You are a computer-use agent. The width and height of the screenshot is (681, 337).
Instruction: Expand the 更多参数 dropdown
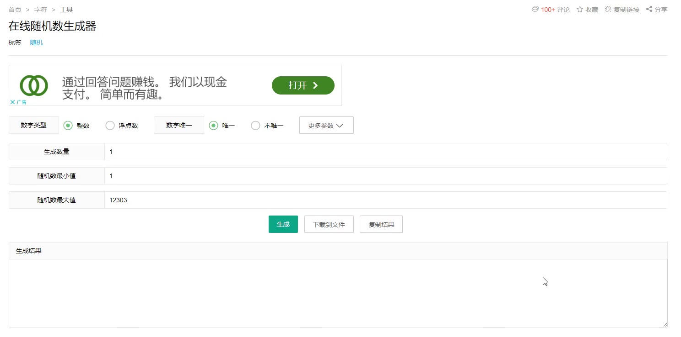[326, 126]
